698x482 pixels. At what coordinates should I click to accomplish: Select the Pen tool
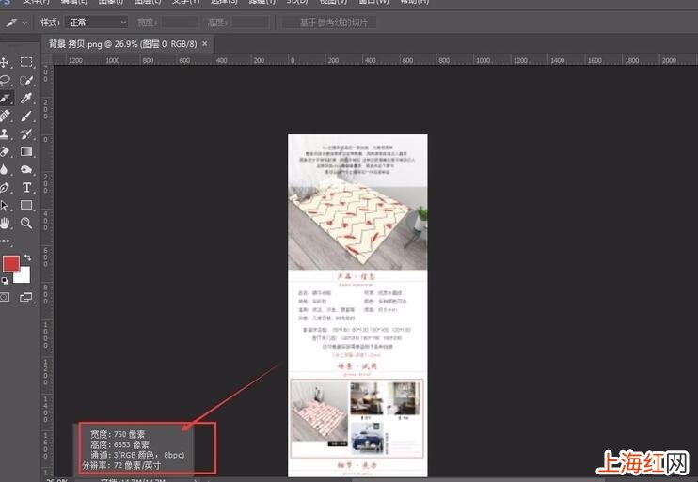(x=5, y=187)
